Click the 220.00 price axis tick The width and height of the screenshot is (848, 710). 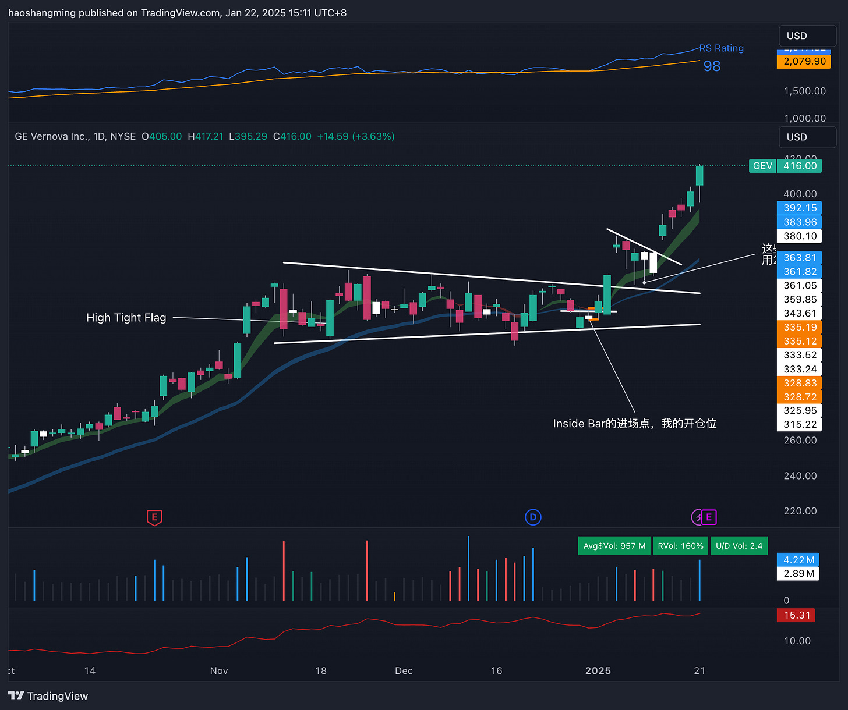pyautogui.click(x=800, y=511)
